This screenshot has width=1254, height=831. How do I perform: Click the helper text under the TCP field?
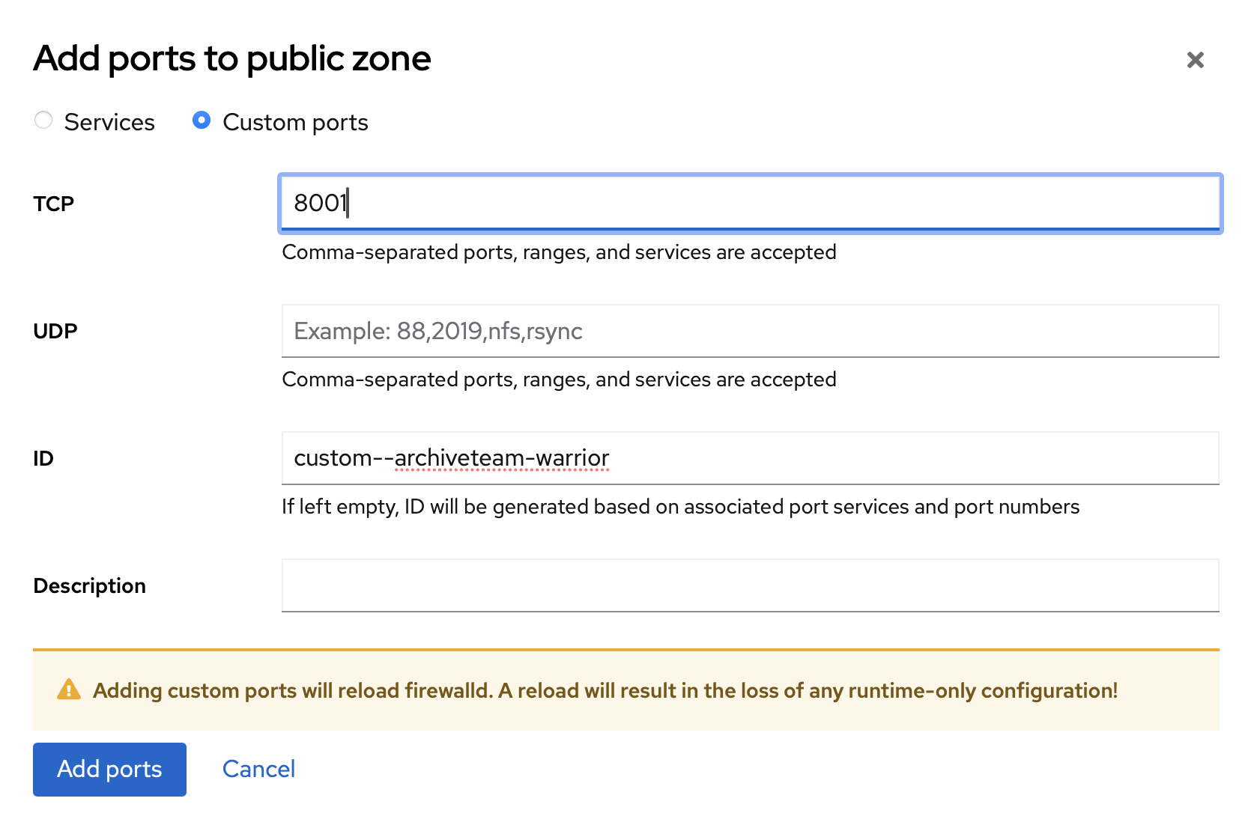pos(559,252)
